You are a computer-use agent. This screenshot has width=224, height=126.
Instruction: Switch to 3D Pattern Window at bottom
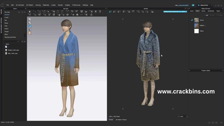pyautogui.click(x=121, y=119)
